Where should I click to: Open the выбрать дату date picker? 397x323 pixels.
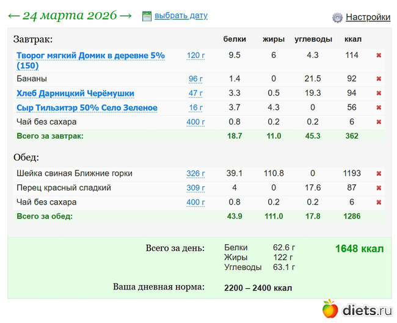pyautogui.click(x=181, y=16)
